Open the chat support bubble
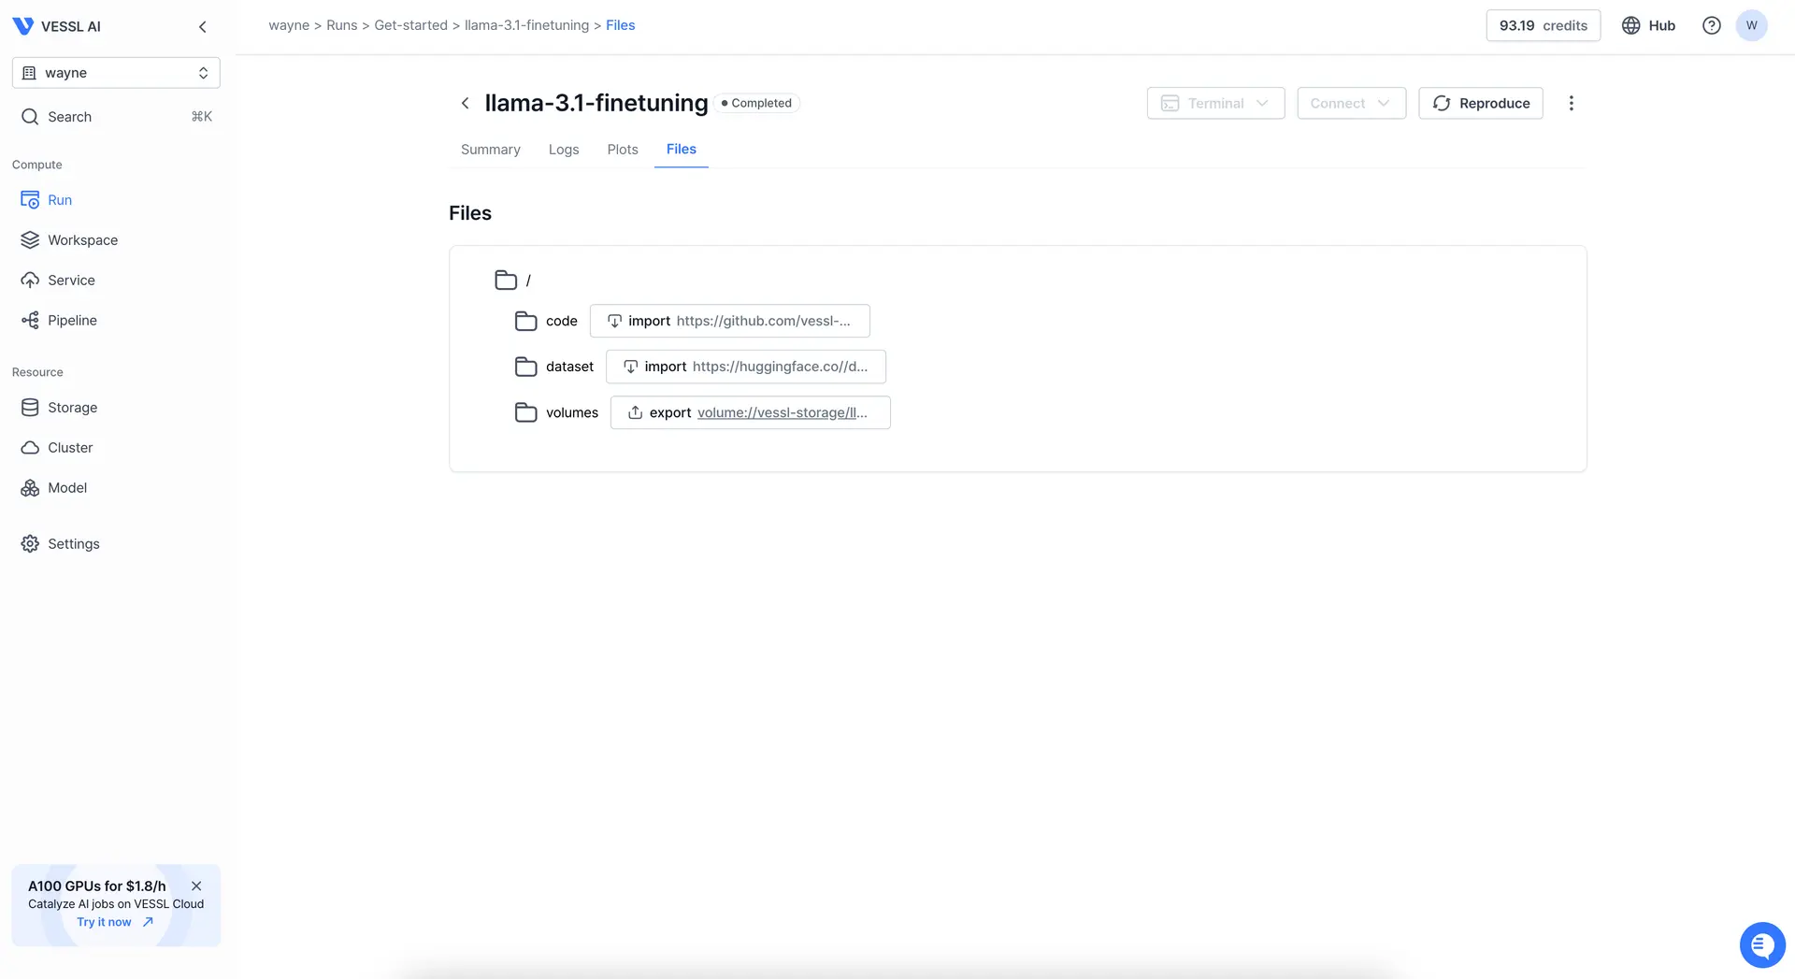The height and width of the screenshot is (979, 1795). [x=1762, y=945]
